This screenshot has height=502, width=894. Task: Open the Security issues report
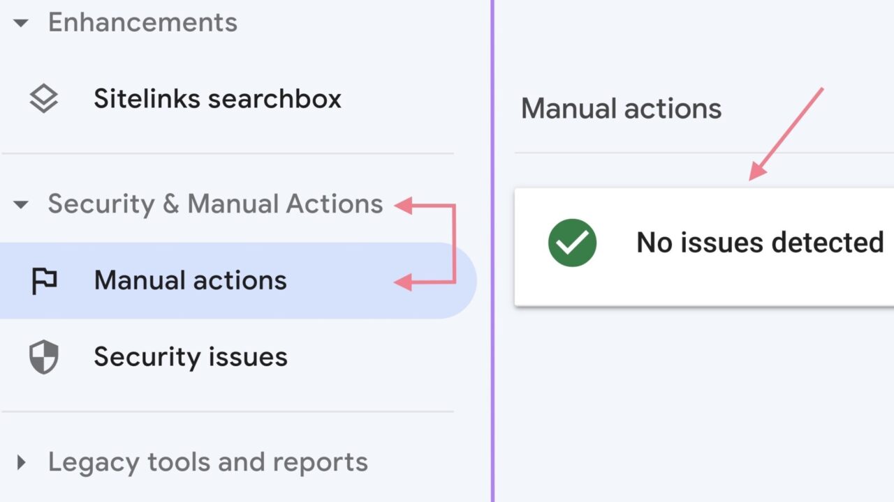click(x=191, y=357)
